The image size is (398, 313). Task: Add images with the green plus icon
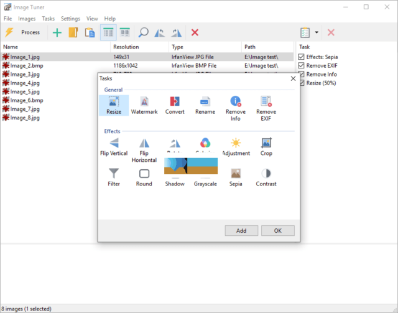[x=57, y=32]
